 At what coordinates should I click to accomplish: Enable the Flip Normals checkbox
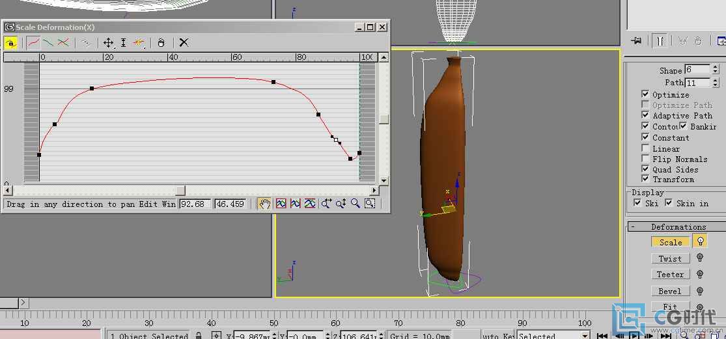(645, 159)
